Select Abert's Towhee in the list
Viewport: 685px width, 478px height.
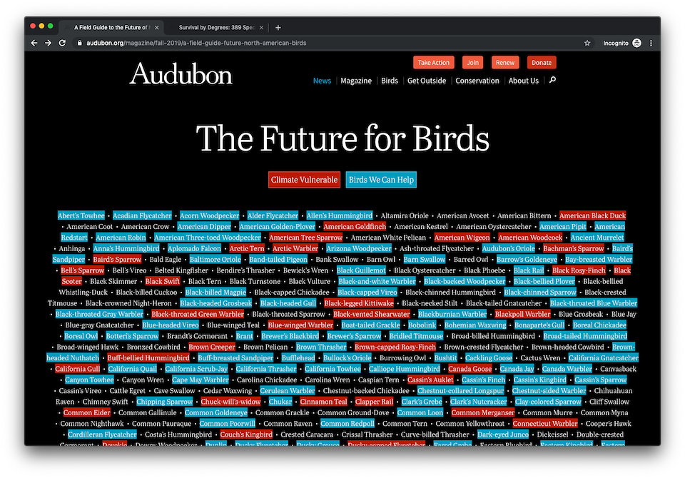tap(81, 215)
